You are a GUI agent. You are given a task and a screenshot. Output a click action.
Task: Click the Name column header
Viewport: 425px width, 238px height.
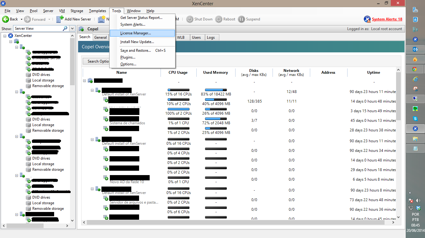122,73
